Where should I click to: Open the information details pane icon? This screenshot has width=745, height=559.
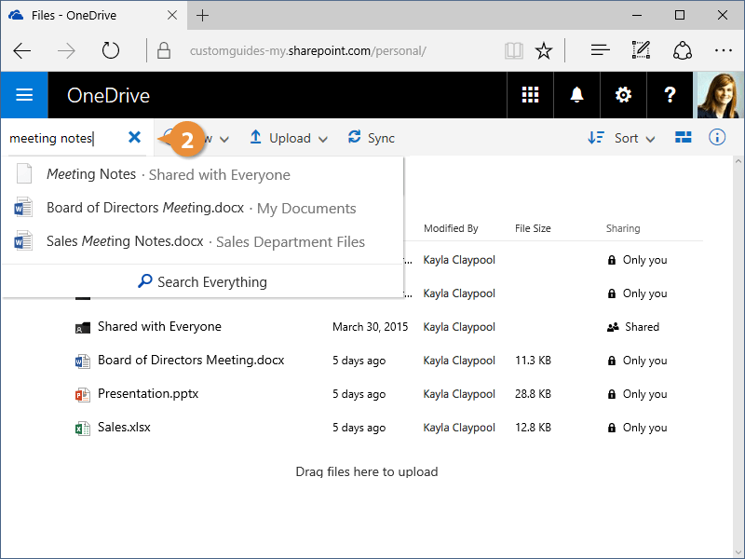point(717,138)
